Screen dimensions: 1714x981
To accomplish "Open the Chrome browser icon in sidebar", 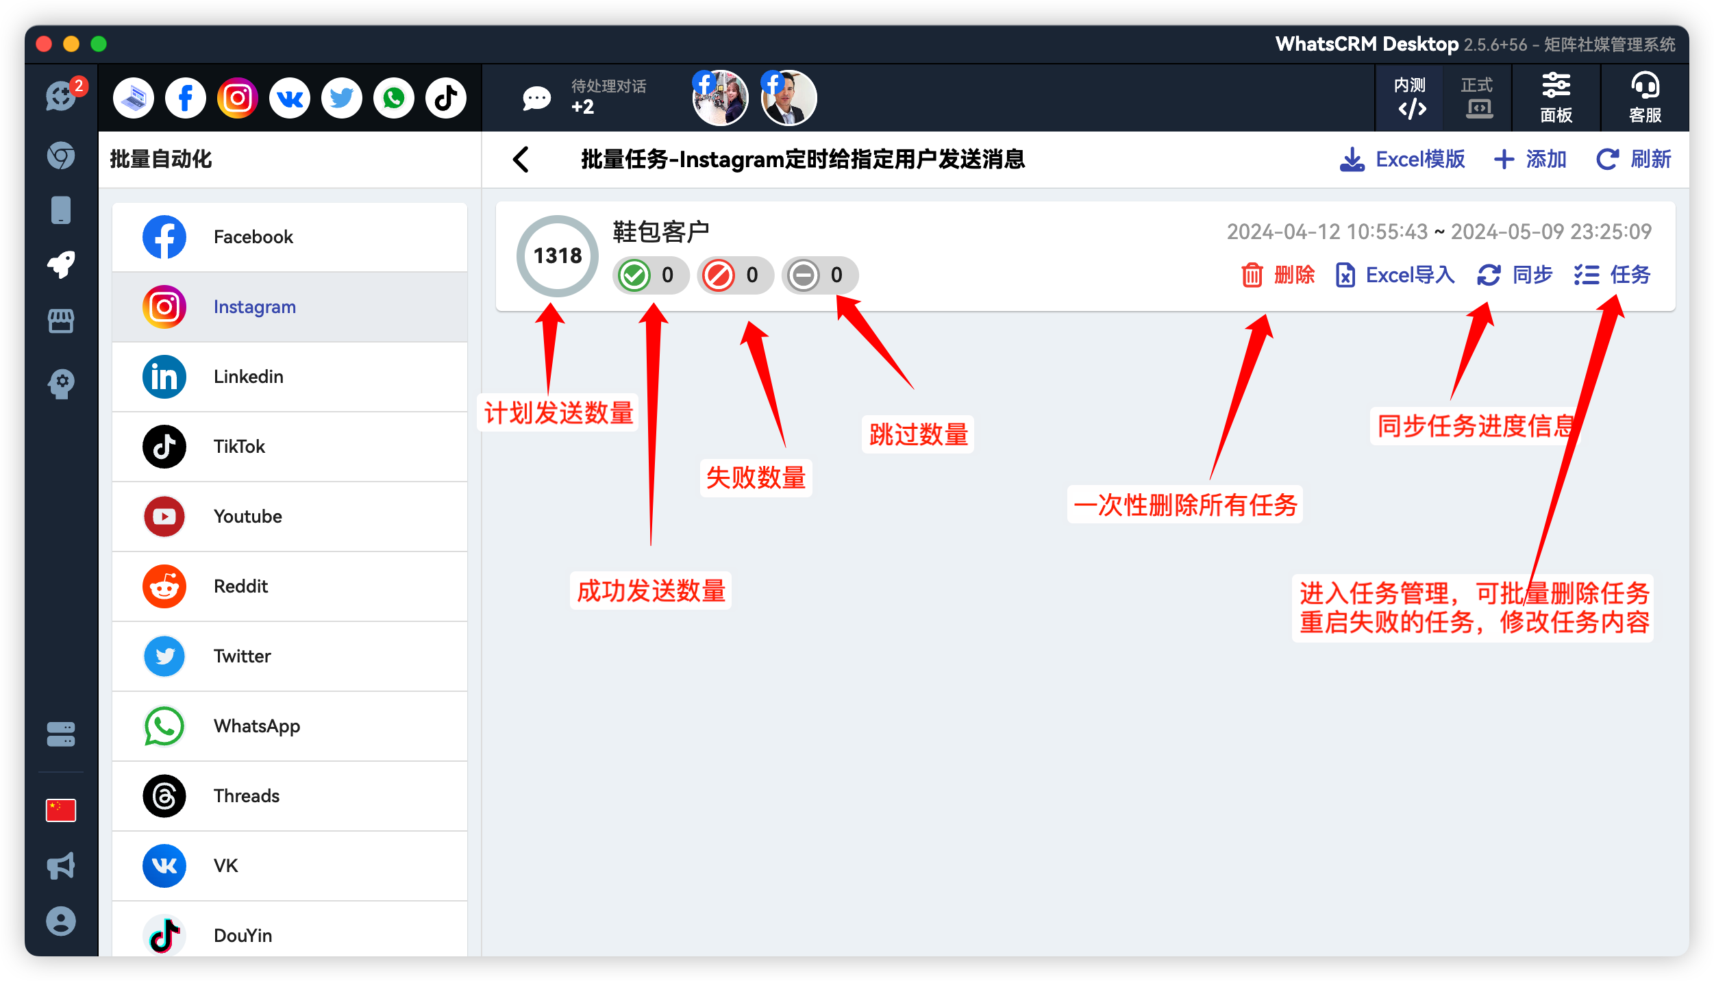I will pos(61,156).
